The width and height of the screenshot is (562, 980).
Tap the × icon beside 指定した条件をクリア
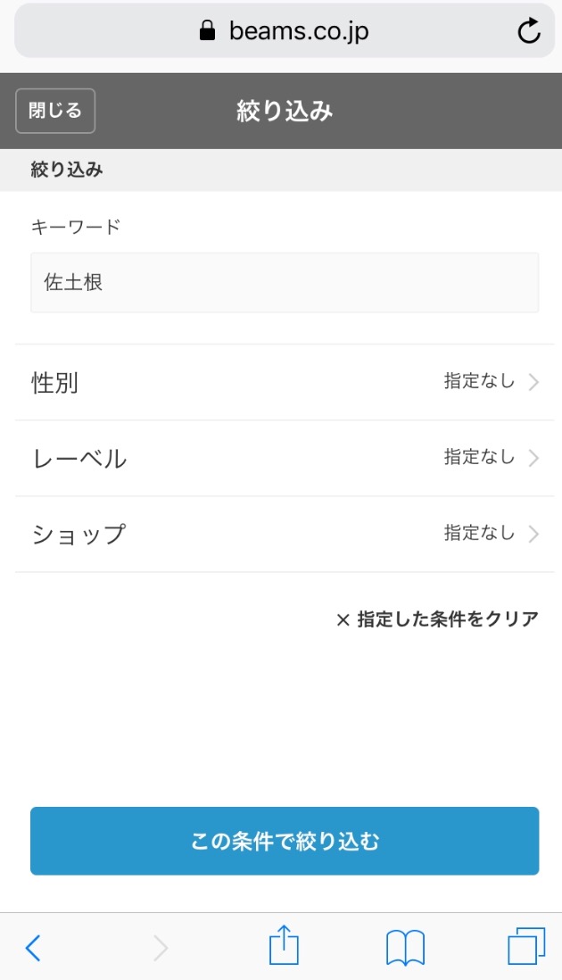[x=343, y=619]
